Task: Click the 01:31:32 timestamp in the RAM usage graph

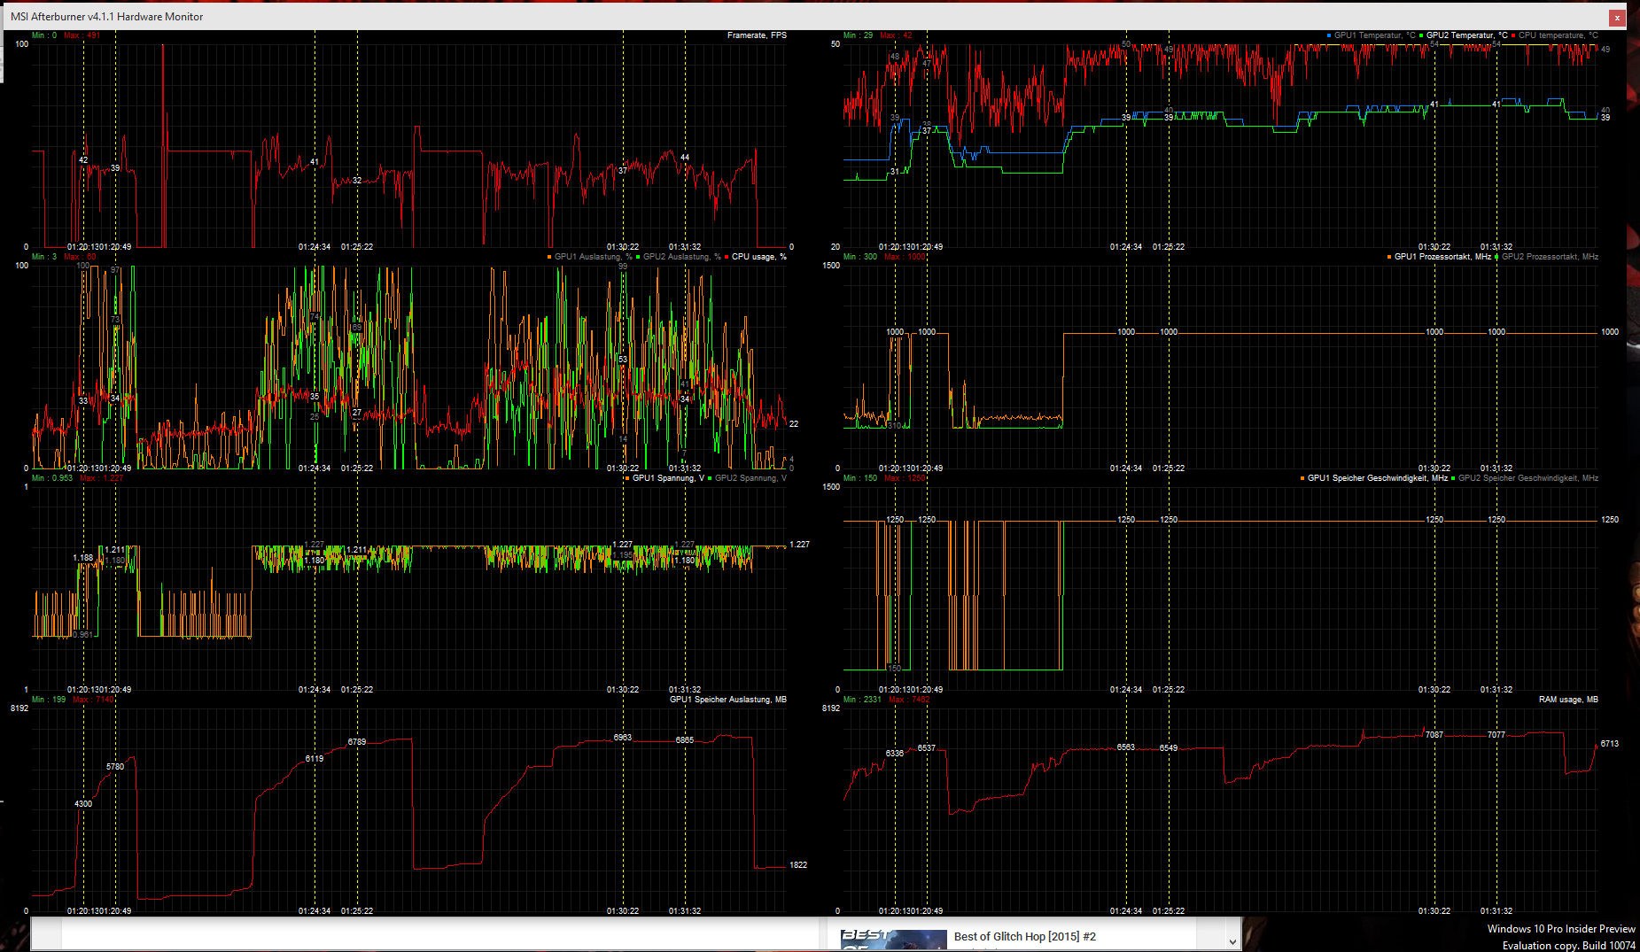Action: 1496,911
